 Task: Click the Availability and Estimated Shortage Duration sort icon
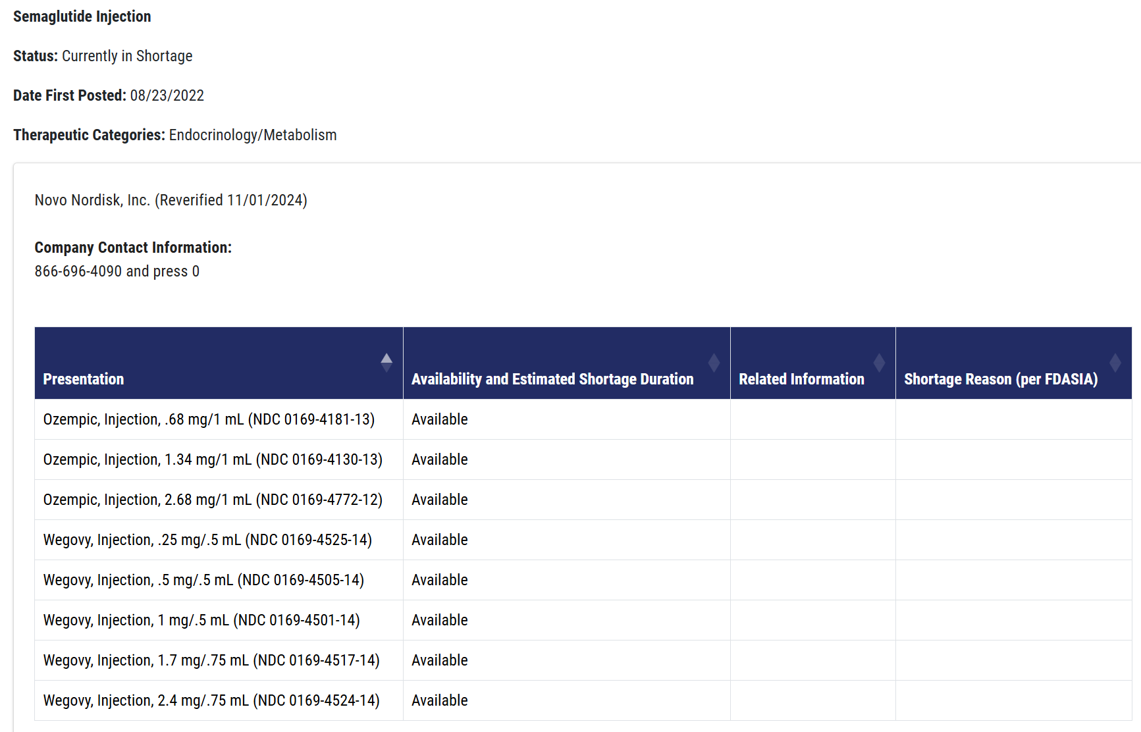[714, 363]
